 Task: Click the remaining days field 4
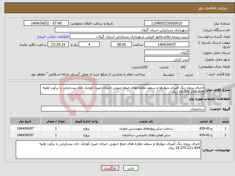point(89,44)
